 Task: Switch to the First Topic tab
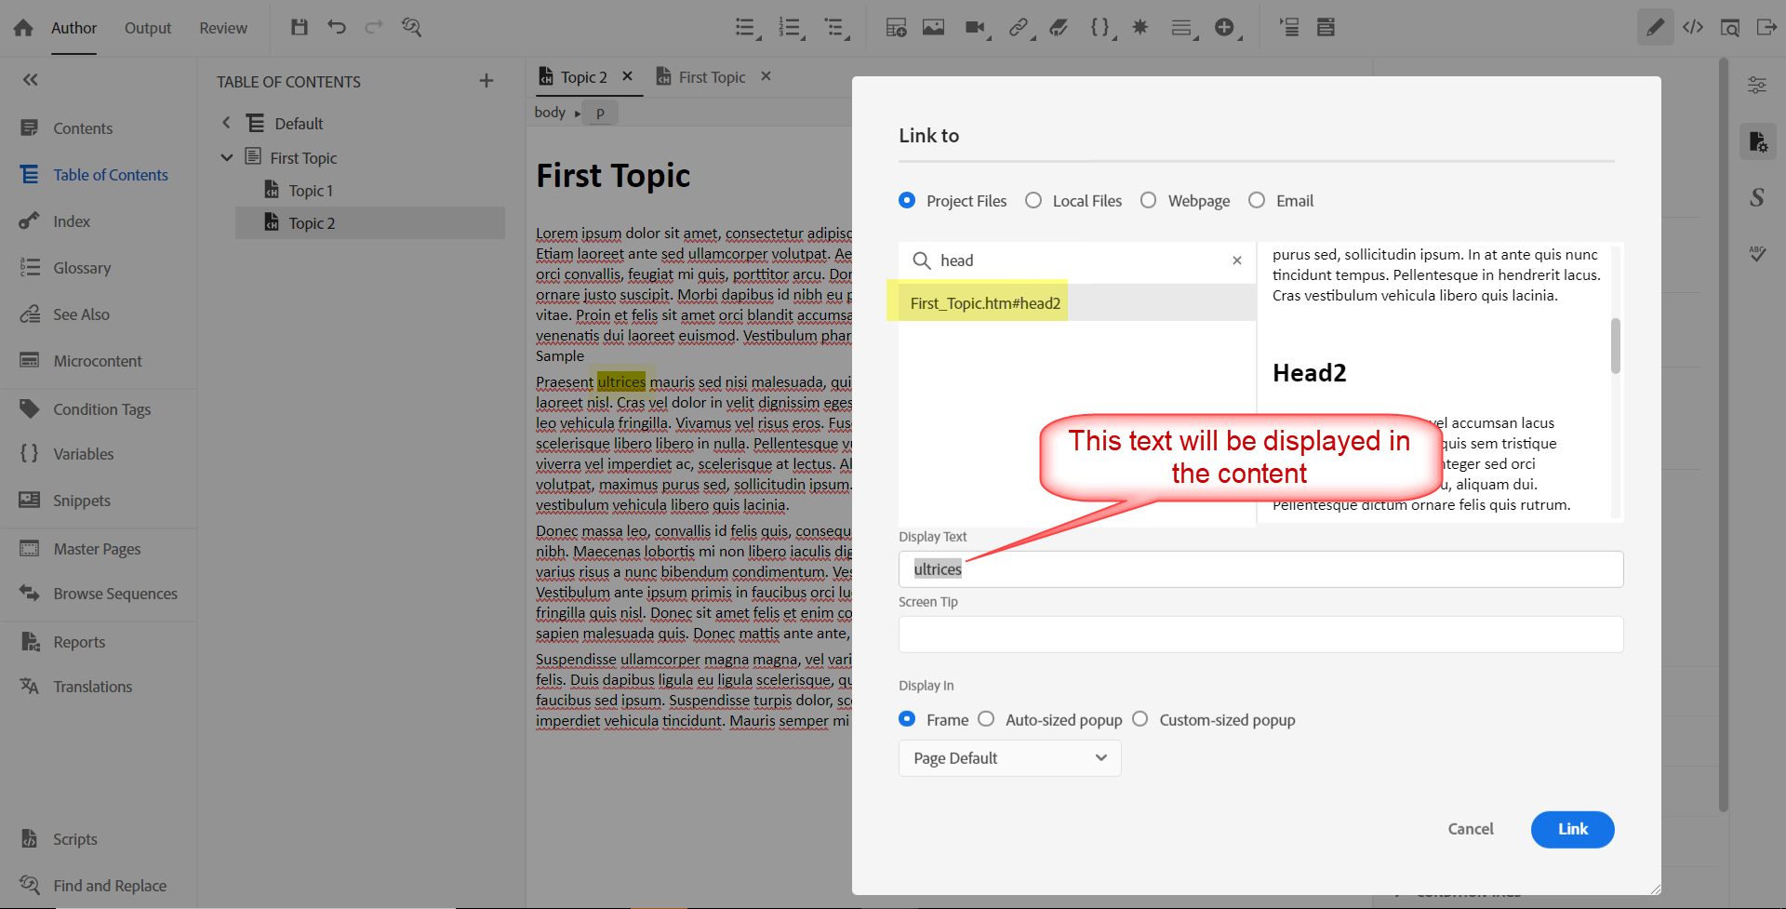(x=713, y=76)
